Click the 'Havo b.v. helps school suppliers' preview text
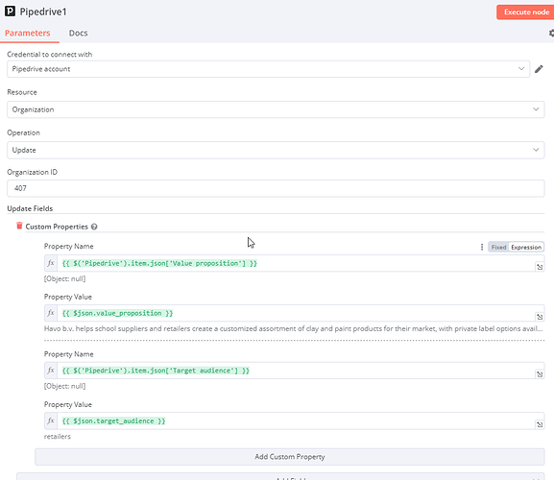 [x=293, y=328]
